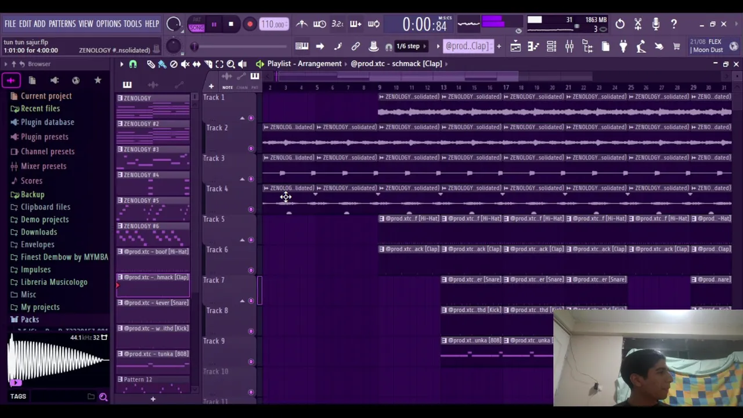Viewport: 743px width, 418px height.
Task: Open the project files icon in toolbar
Action: 605,46
